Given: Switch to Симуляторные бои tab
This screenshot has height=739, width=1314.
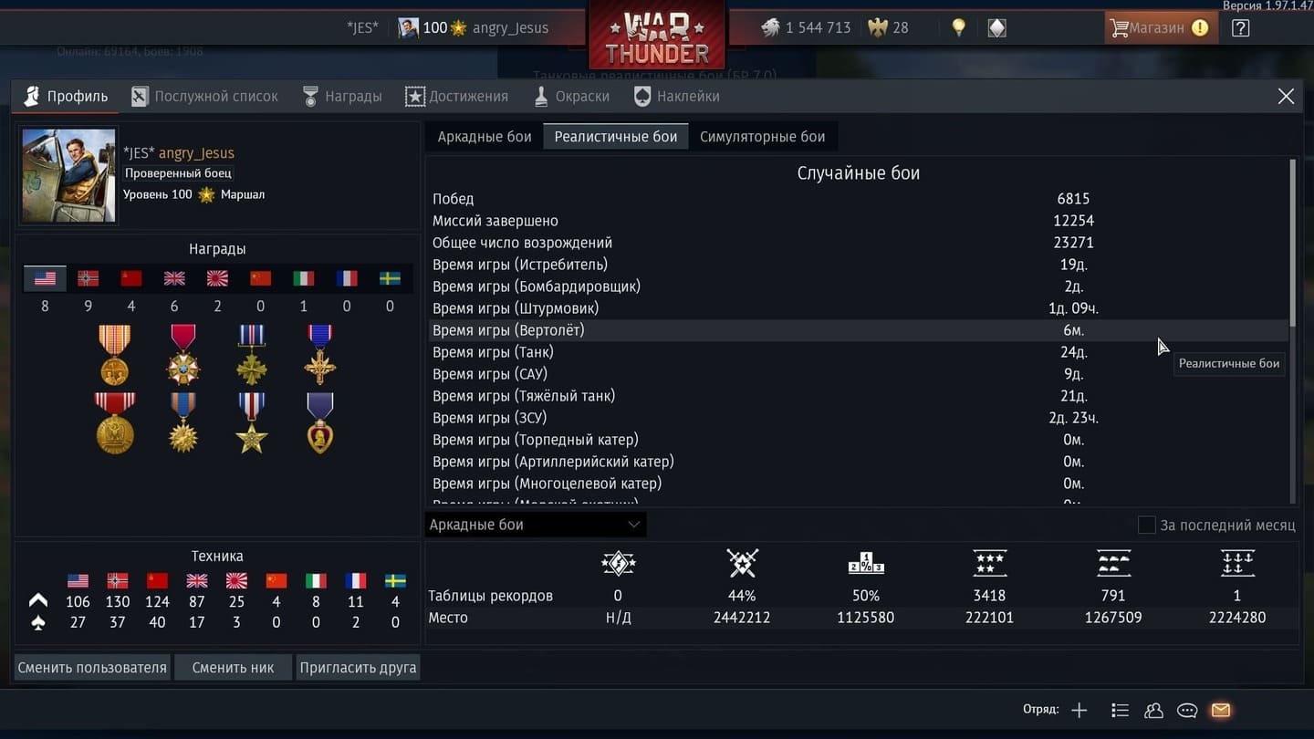Looking at the screenshot, I should tap(762, 137).
